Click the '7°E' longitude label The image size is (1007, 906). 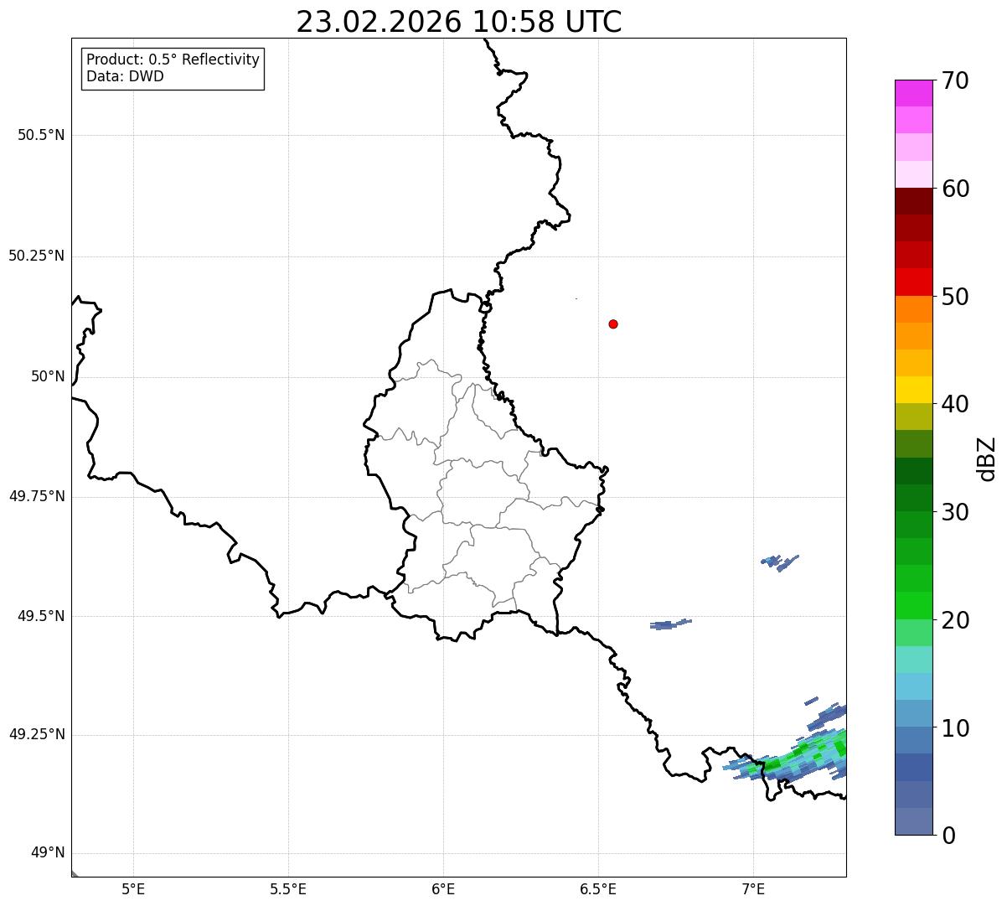(x=753, y=888)
